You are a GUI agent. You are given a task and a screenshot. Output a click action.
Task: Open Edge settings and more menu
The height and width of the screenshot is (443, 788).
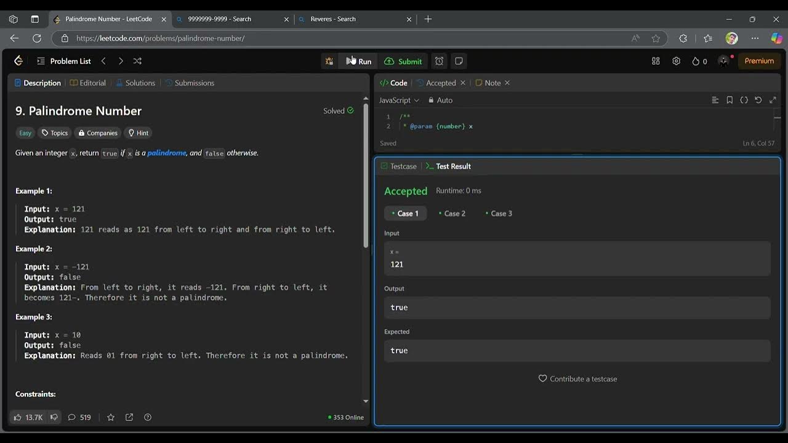click(755, 38)
